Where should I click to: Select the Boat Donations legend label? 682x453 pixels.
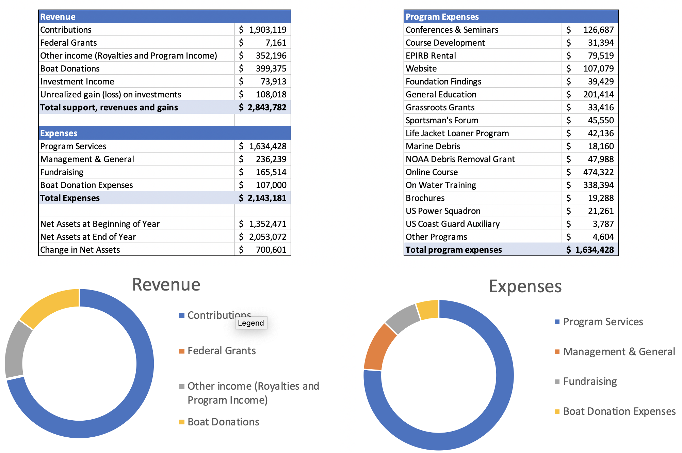point(223,422)
